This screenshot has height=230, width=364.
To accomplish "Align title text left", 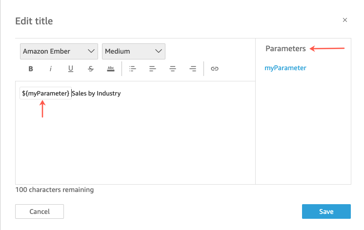I will point(153,69).
